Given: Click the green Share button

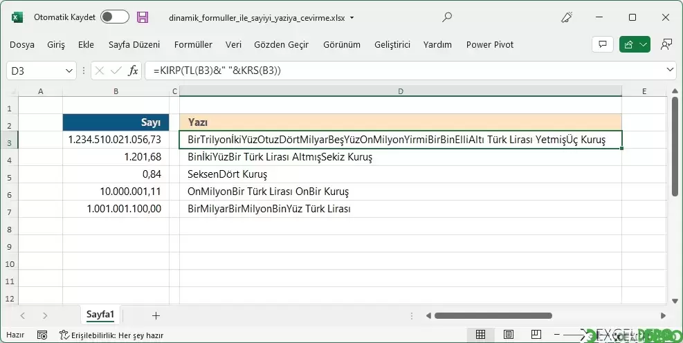Looking at the screenshot, I should pyautogui.click(x=635, y=44).
